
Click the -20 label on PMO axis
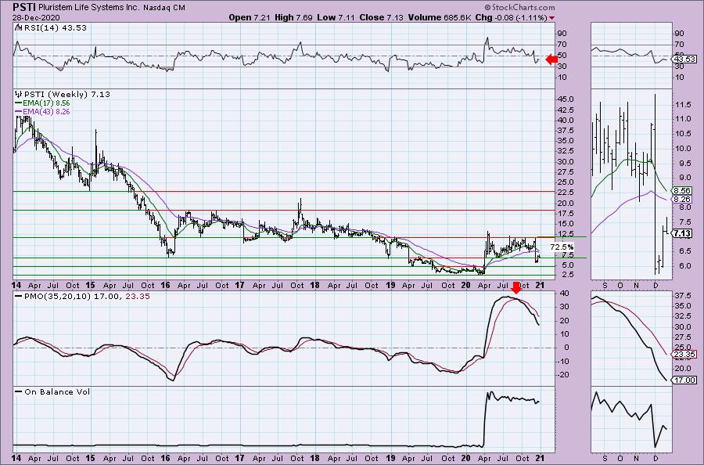click(564, 375)
